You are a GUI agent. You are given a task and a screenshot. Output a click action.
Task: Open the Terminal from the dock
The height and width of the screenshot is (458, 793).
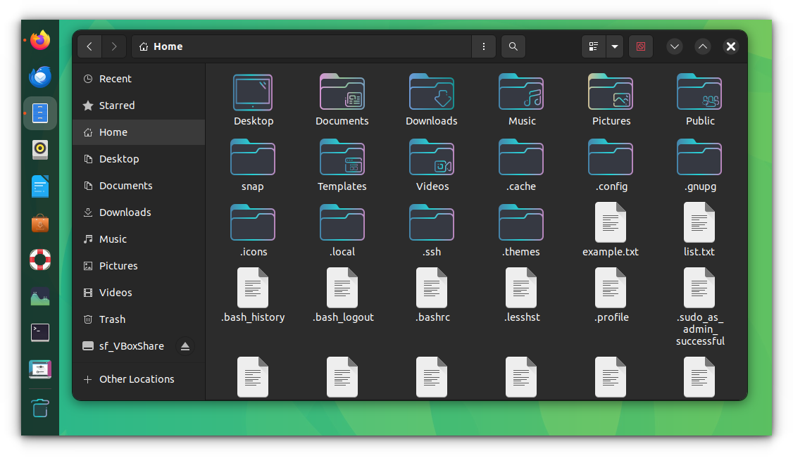click(39, 332)
